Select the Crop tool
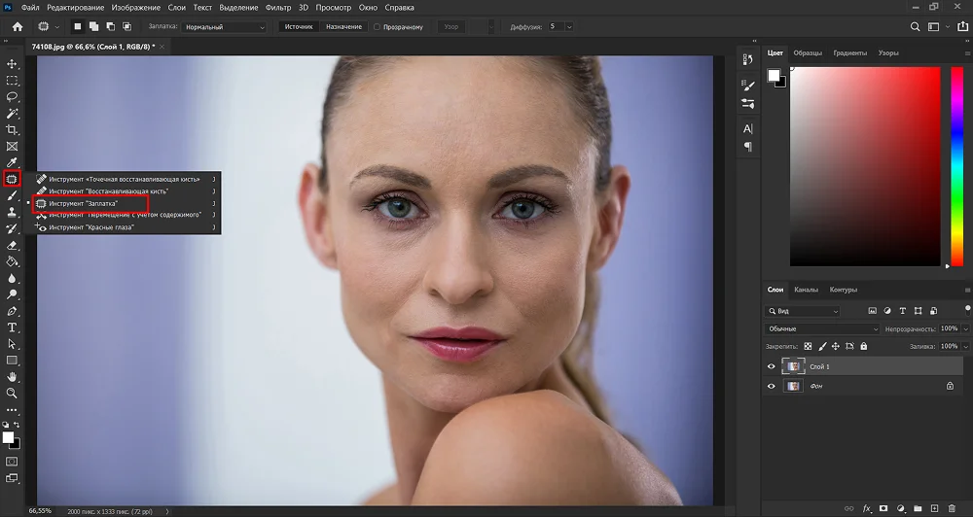The width and height of the screenshot is (973, 517). (x=12, y=129)
